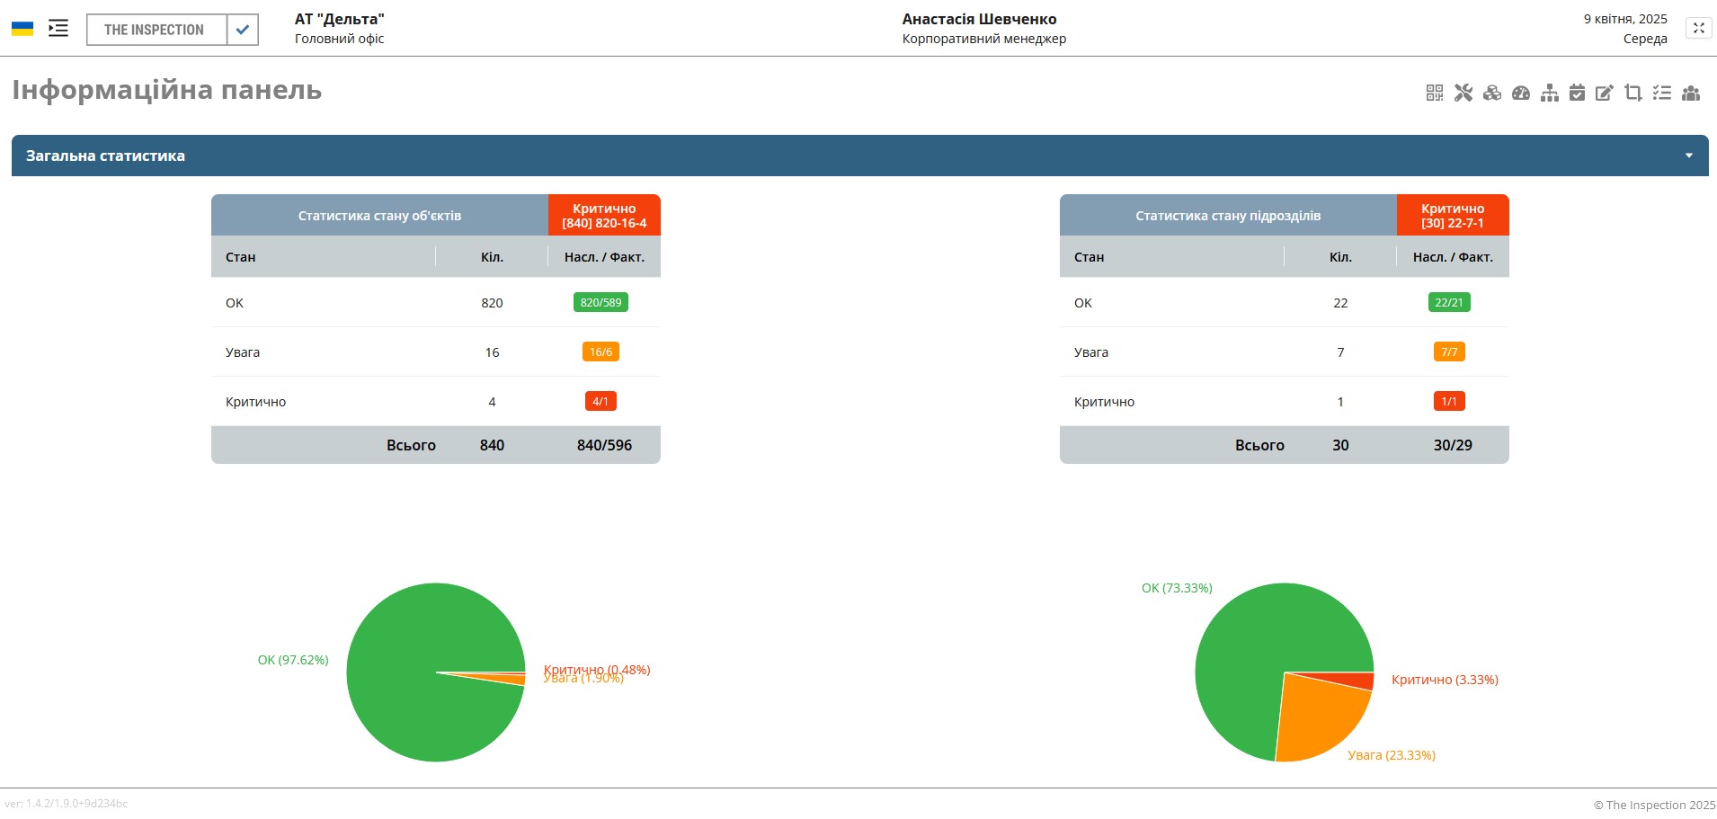Toggle fullscreen with the expand icon

coord(1698,29)
